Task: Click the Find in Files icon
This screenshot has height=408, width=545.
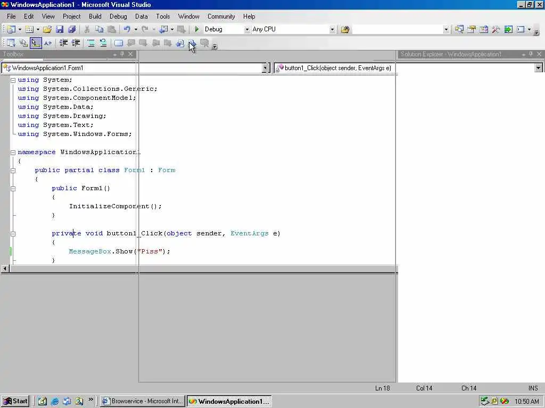Action: 345,30
